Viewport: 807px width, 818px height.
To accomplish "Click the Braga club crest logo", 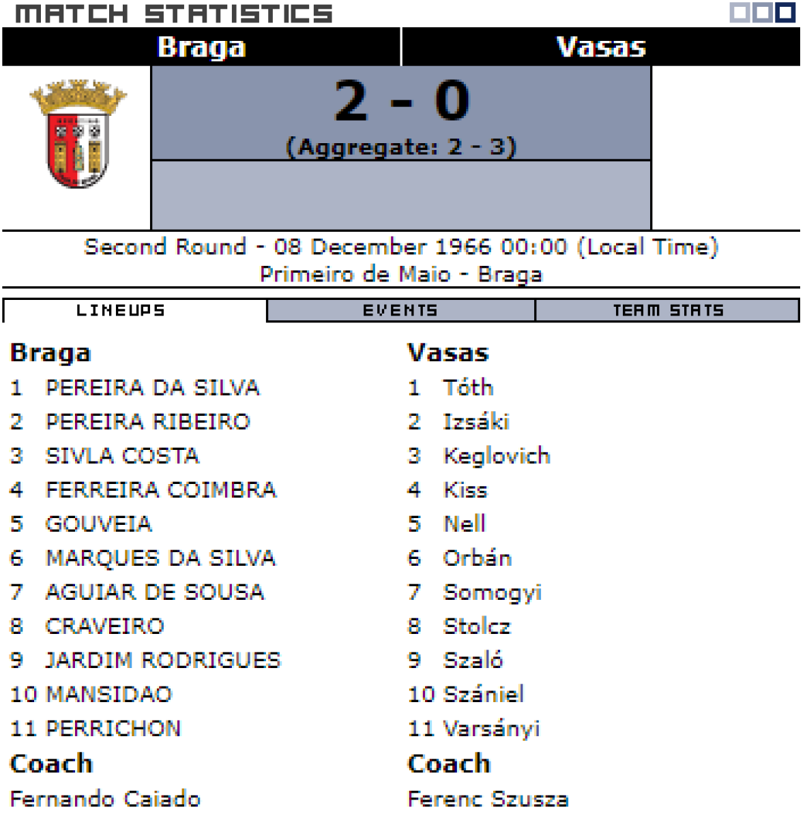I will (x=77, y=134).
